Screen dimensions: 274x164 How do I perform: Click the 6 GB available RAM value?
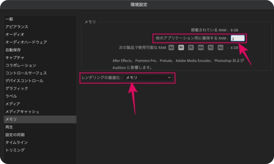pyautogui.click(x=234, y=48)
